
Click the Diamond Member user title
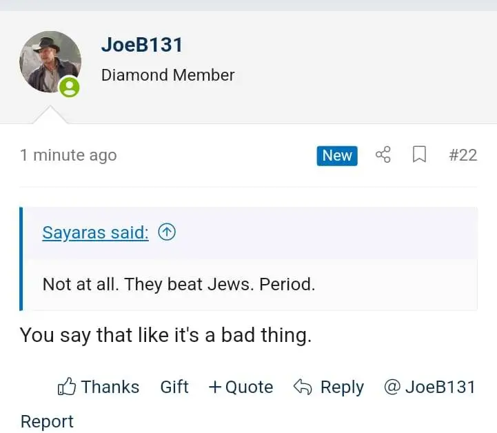coord(168,75)
